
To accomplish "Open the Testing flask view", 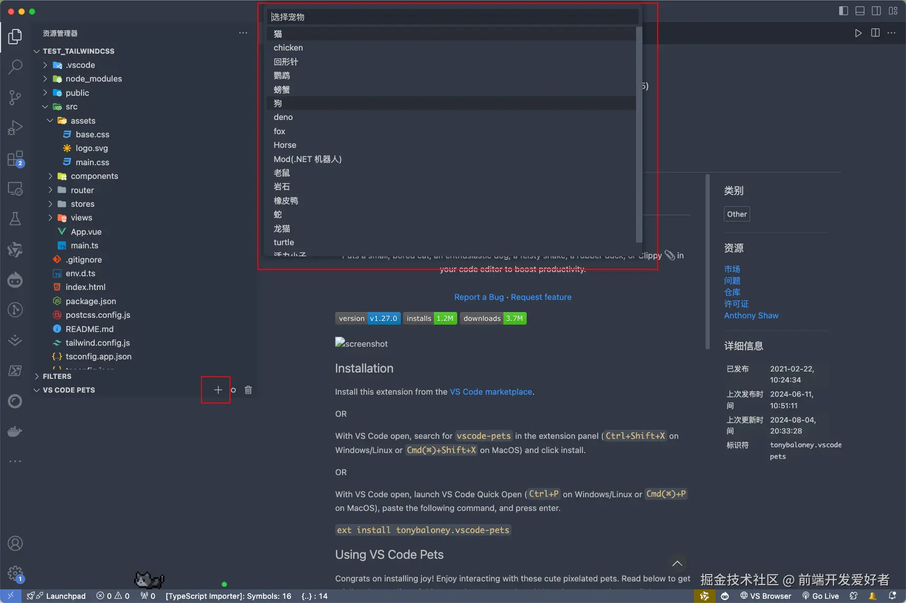I will (x=15, y=219).
